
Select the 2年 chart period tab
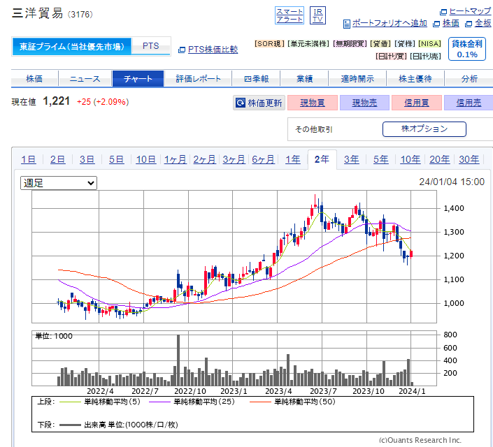tap(322, 159)
